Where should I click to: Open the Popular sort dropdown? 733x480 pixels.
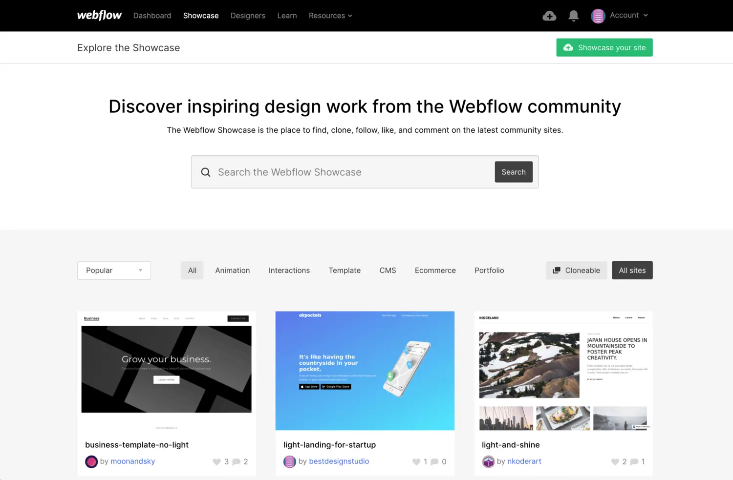point(114,271)
